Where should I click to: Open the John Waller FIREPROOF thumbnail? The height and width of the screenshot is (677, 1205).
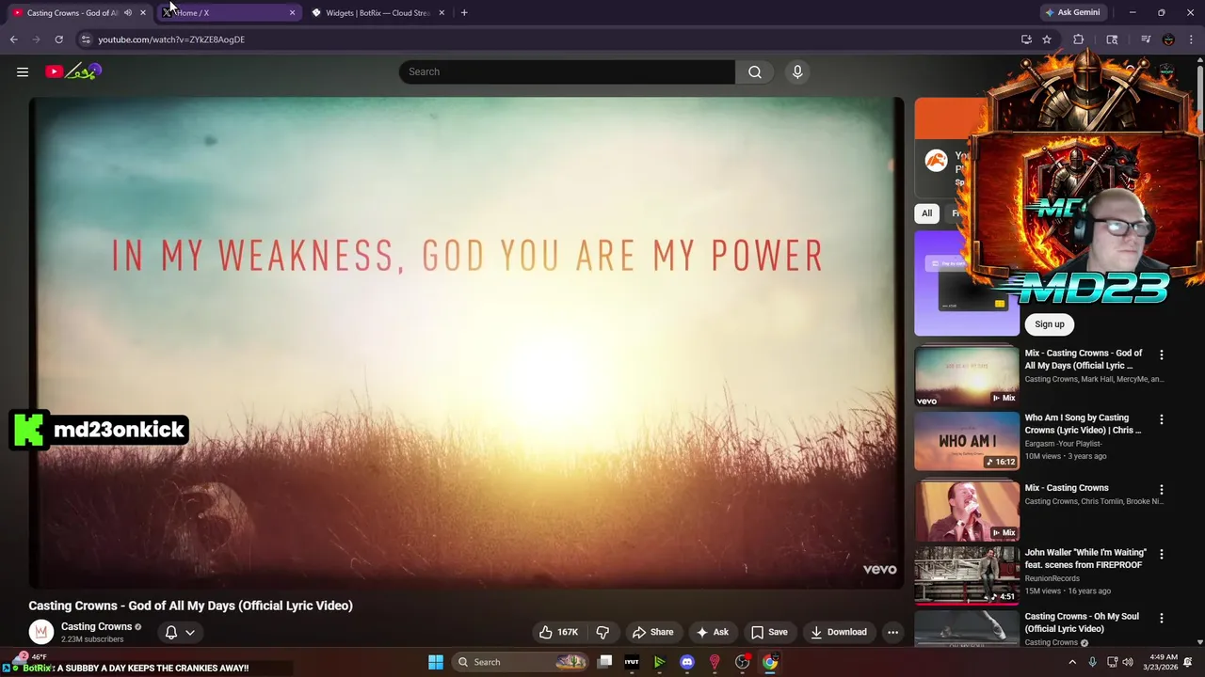967,575
